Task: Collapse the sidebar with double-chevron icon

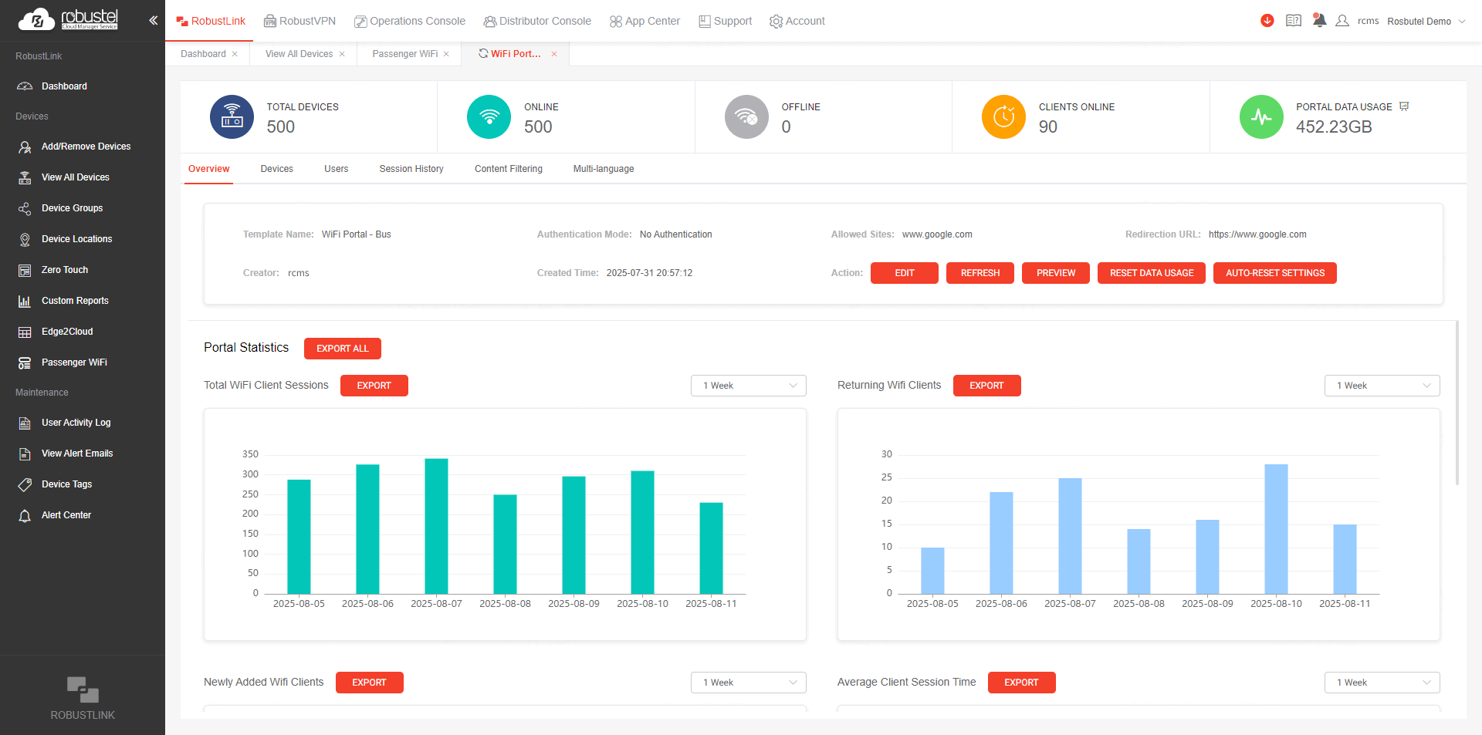Action: (153, 21)
